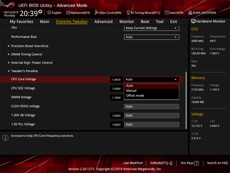Select DRAM Voltage row label
Viewport: 230px width, 173px height.
click(21, 97)
